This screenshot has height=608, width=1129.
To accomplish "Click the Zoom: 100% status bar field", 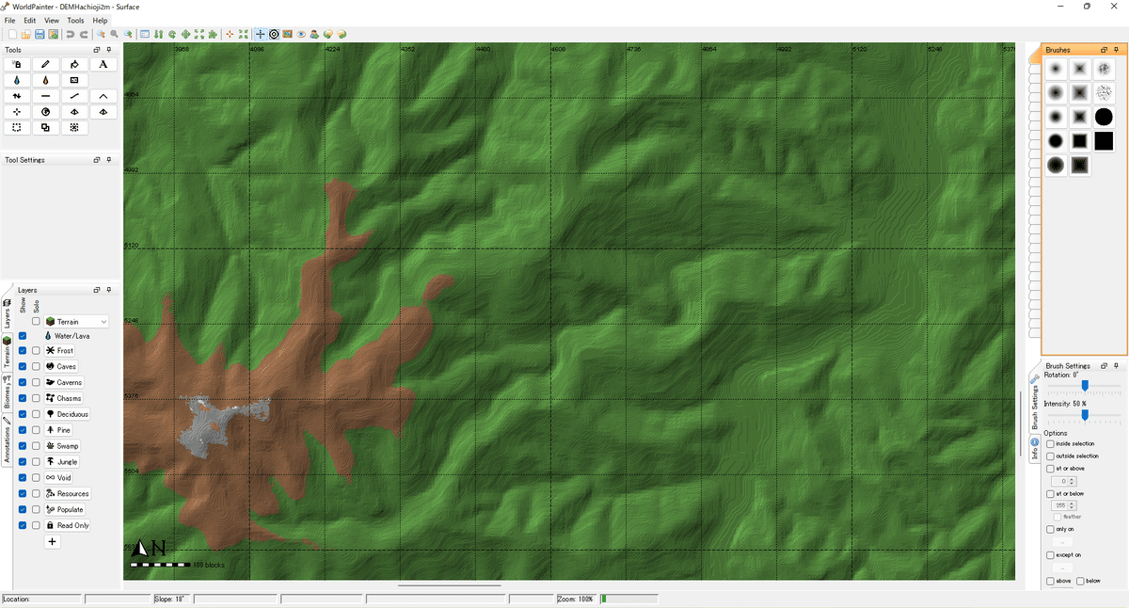I will click(577, 599).
